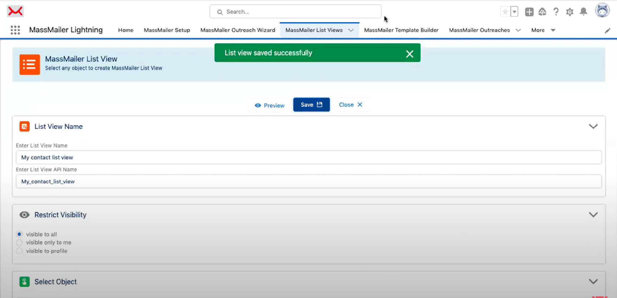Select visible to all radio option

[x=19, y=234]
